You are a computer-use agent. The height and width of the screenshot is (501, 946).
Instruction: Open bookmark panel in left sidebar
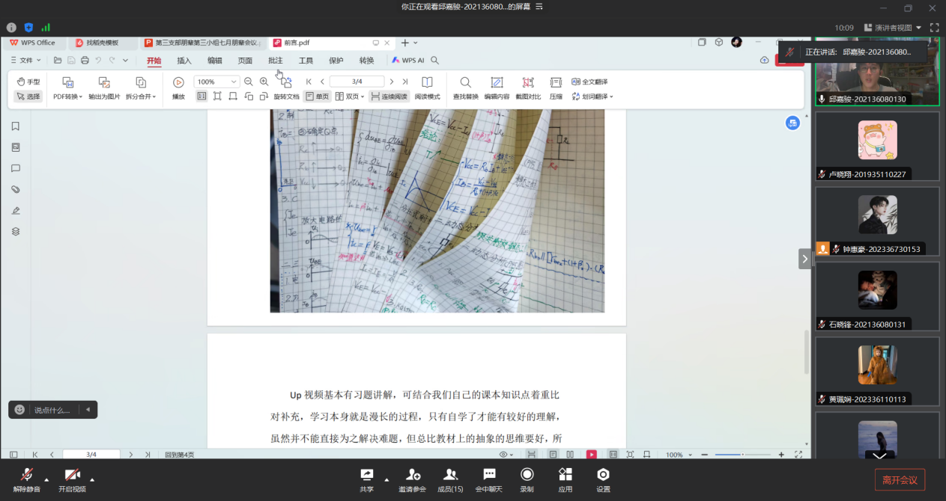pos(16,126)
